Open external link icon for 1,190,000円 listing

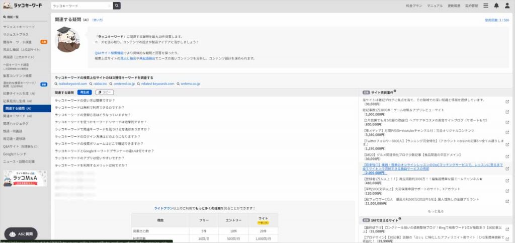(x=507, y=144)
